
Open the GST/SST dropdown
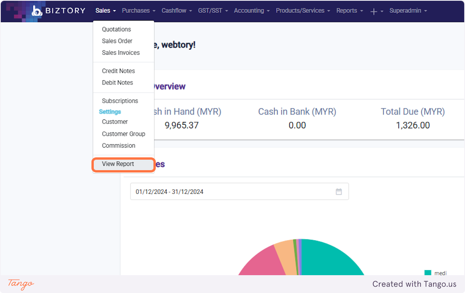(x=213, y=10)
